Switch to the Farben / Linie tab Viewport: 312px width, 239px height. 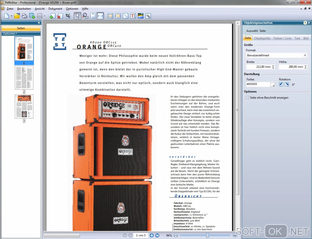coord(282,38)
